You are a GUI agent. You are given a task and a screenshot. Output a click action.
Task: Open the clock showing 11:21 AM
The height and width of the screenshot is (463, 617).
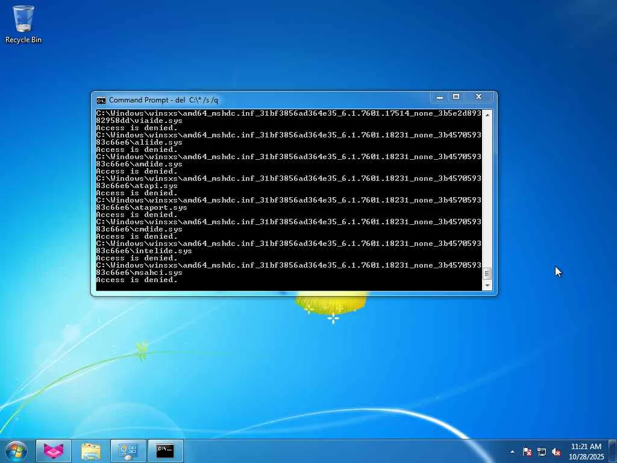coord(586,452)
